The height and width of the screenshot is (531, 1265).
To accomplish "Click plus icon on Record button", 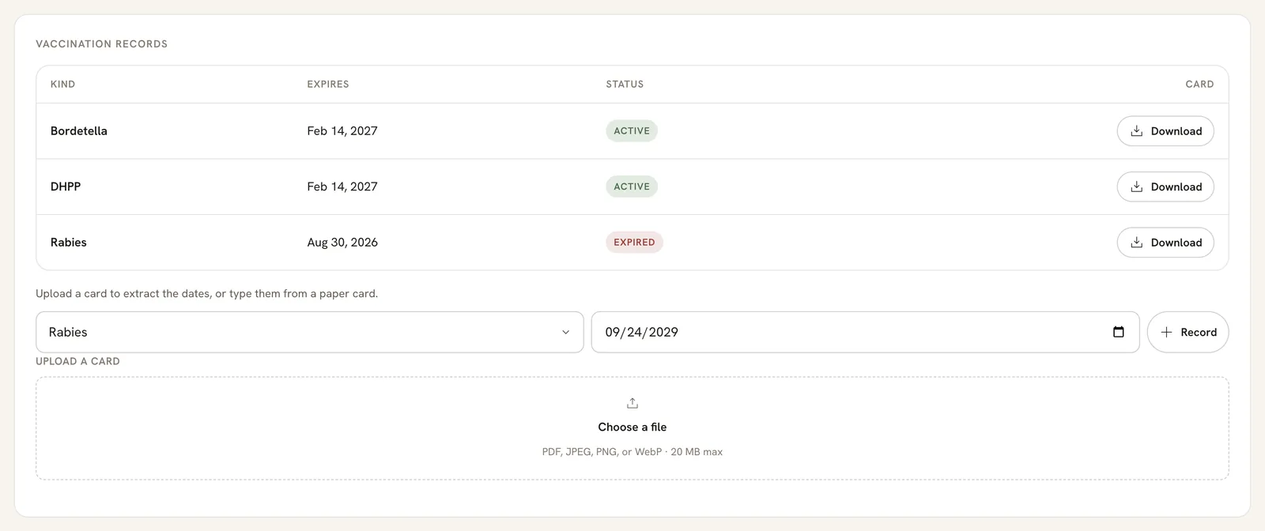I will [x=1166, y=333].
